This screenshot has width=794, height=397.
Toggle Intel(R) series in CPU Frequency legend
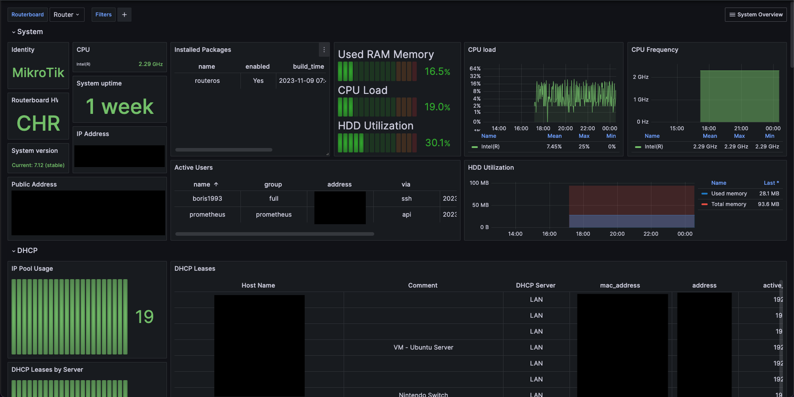point(654,147)
